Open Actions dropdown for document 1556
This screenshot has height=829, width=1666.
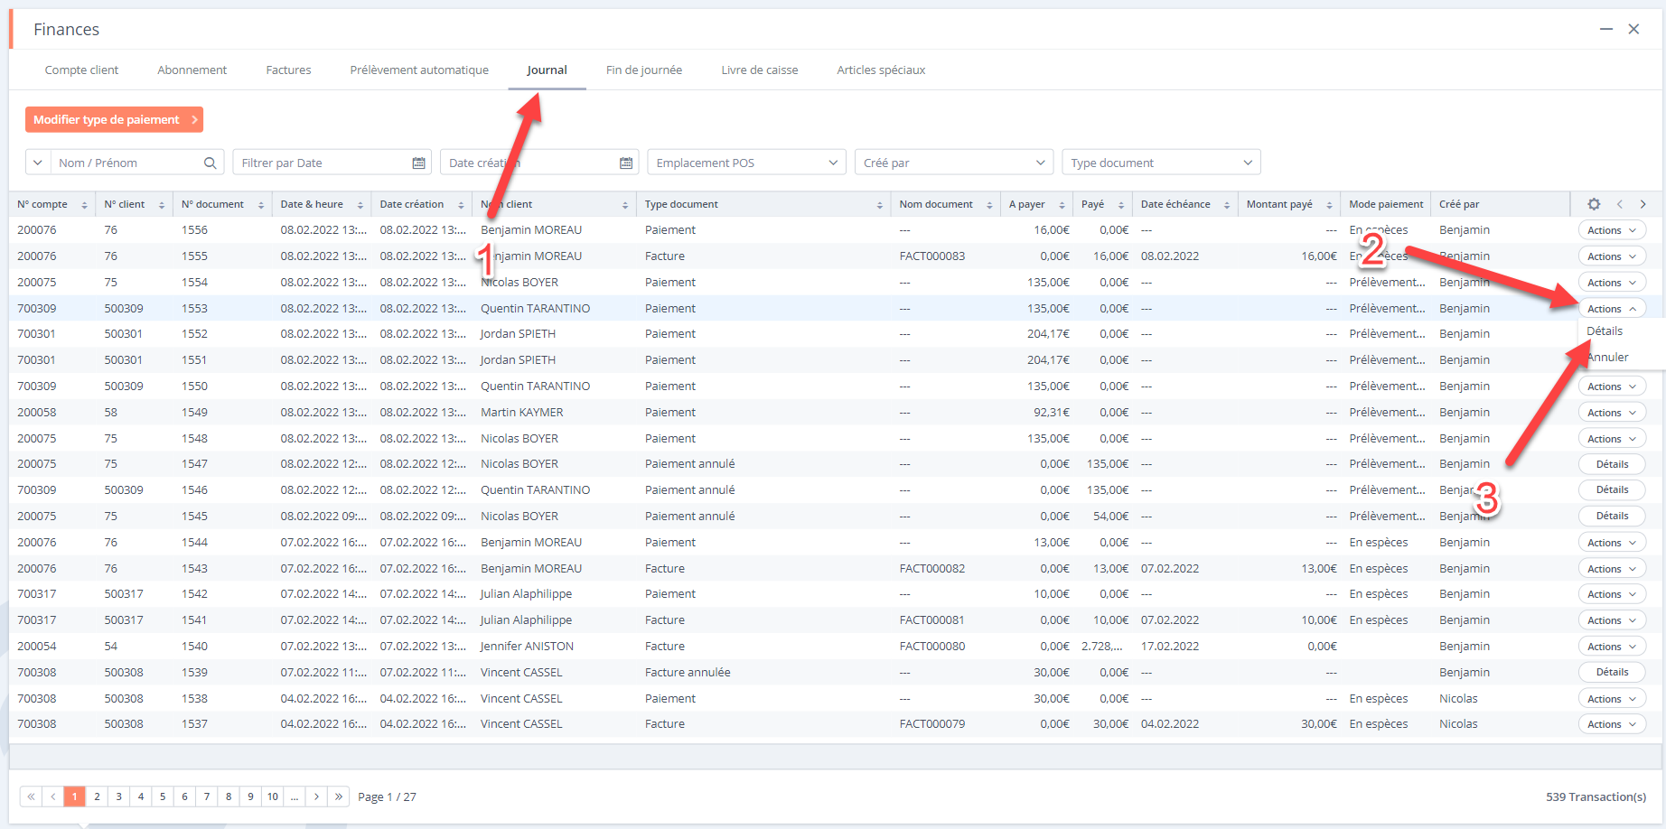click(1612, 230)
